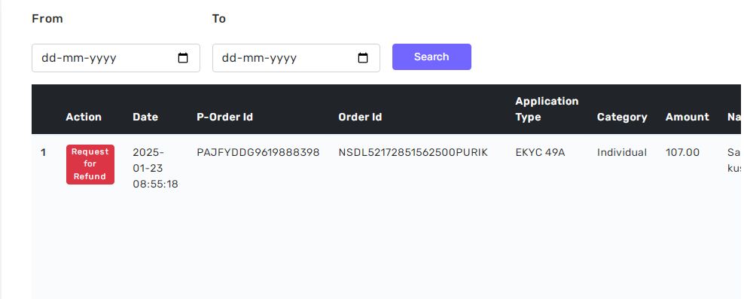Click the Action column header
Screen dimensions: 744x299
84,117
